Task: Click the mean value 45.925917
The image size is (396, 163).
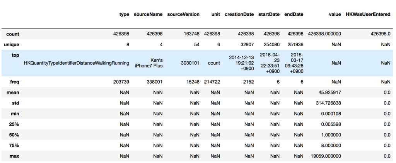Action: click(x=330, y=92)
